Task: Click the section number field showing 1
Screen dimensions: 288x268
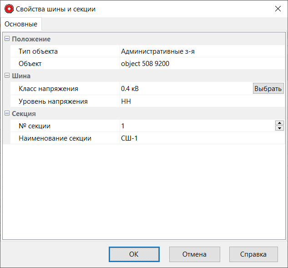Action: click(196, 126)
